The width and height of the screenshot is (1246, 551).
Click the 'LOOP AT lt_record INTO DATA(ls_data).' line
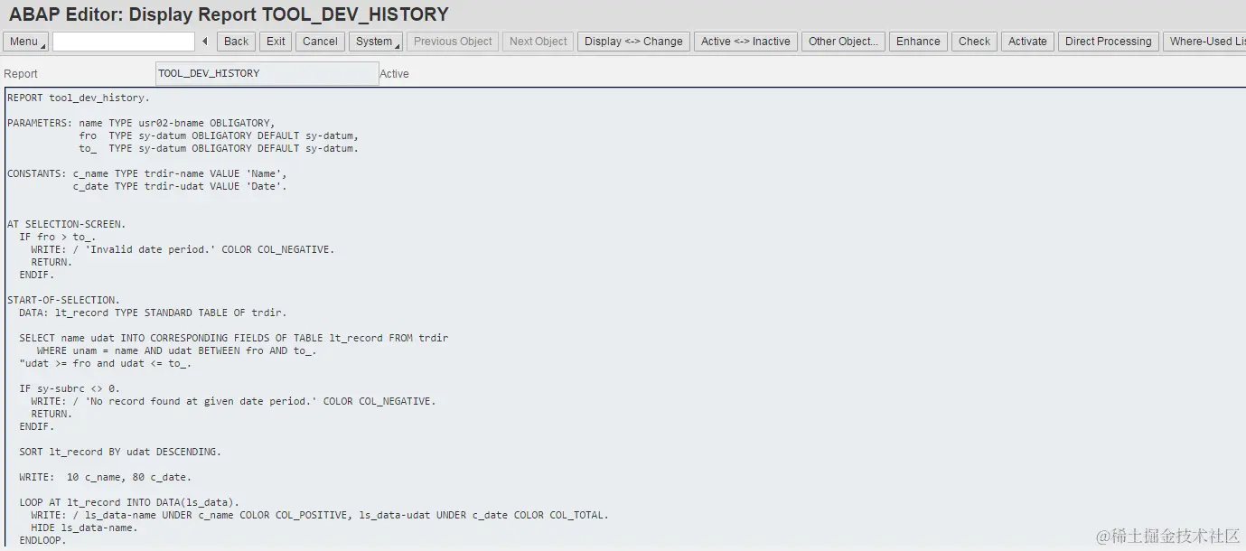click(129, 502)
